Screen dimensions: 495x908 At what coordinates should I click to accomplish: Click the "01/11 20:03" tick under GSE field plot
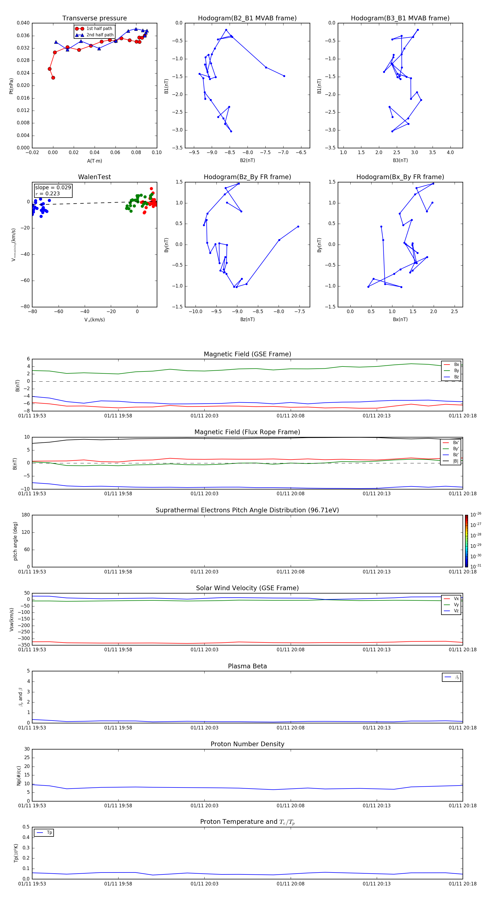[x=204, y=416]
